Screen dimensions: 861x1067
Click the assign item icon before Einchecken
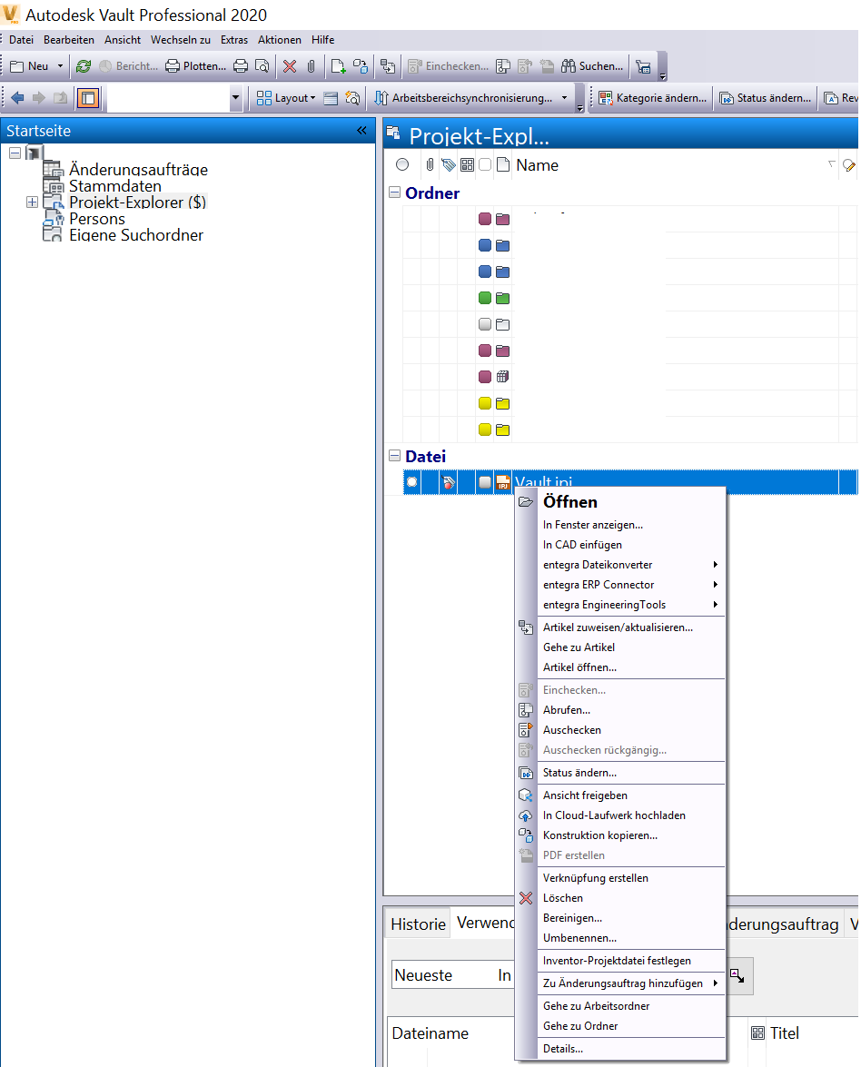(388, 66)
